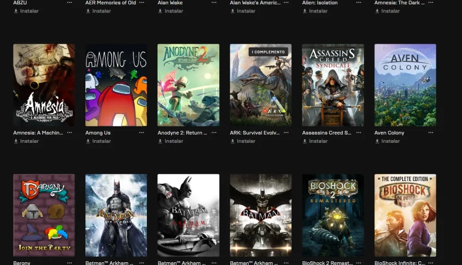The height and width of the screenshot is (265, 462).
Task: Click Instalar under Alan Wake
Action: (x=171, y=11)
